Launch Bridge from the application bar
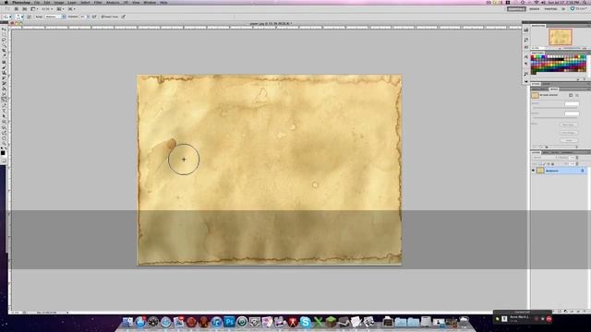Viewport: 591px width, 332px height. pos(17,9)
